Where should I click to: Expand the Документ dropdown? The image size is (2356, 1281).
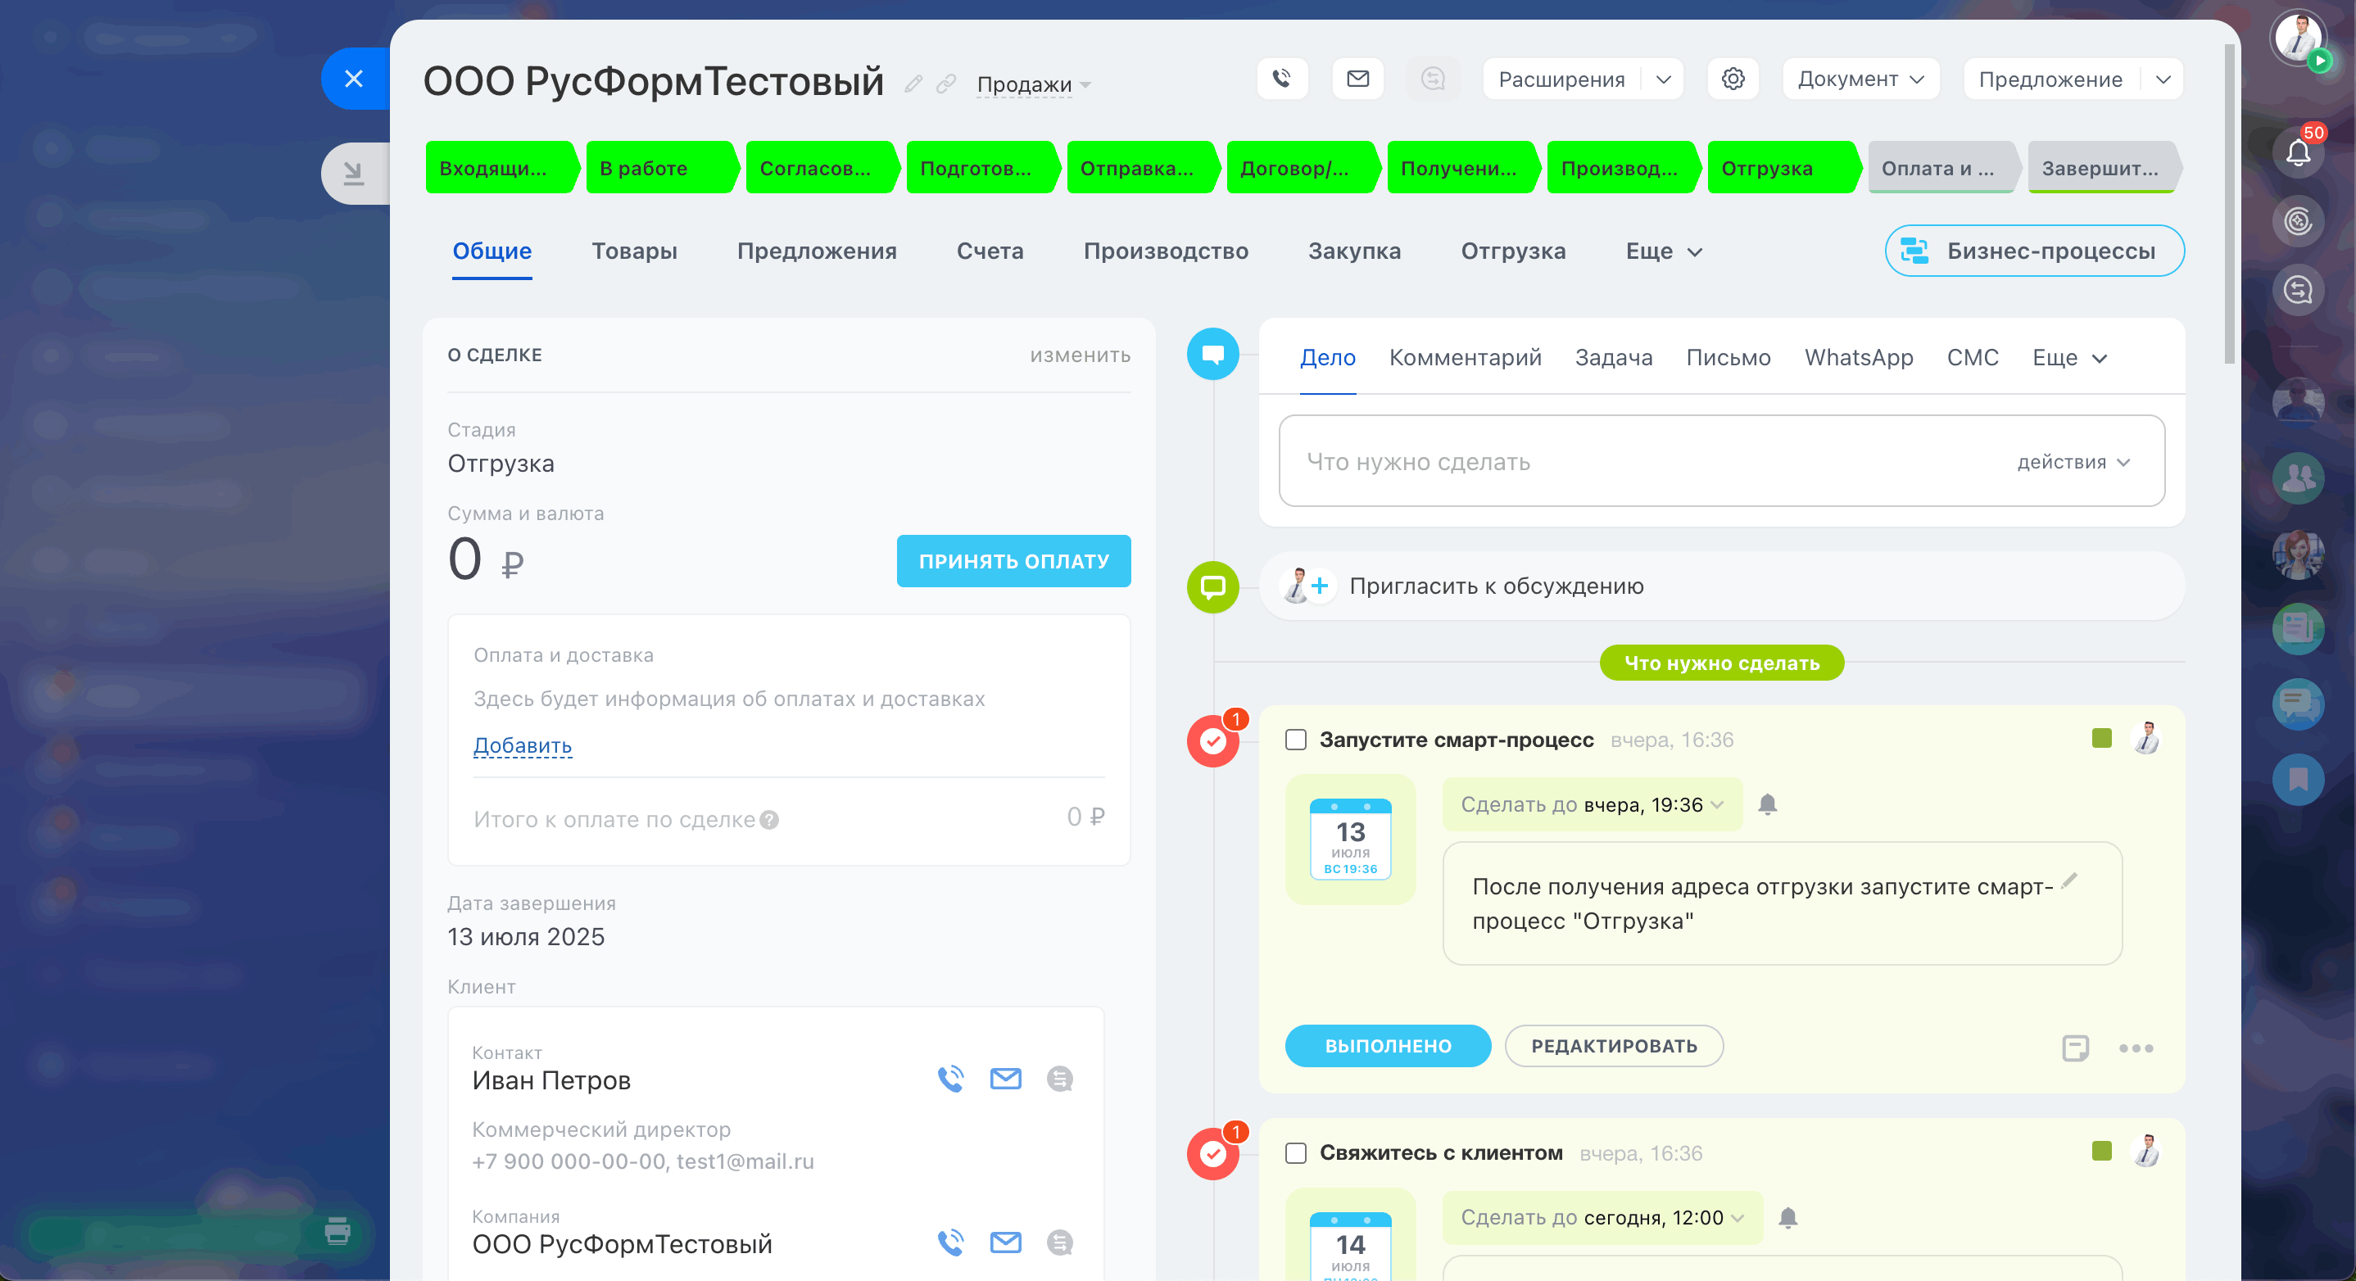click(1860, 79)
